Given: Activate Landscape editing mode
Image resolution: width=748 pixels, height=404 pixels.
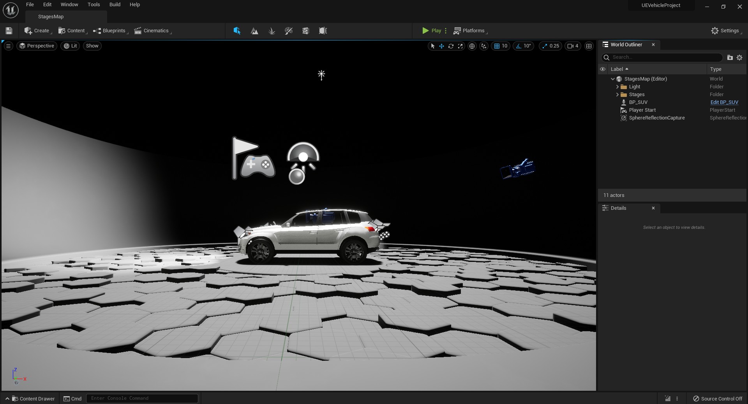Looking at the screenshot, I should tap(254, 31).
